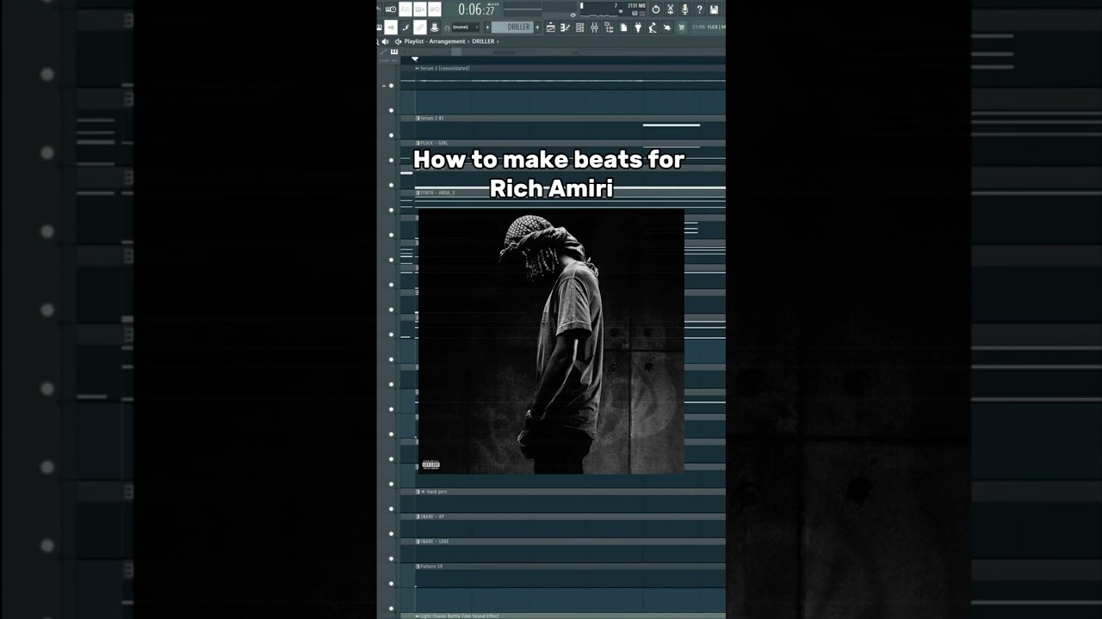Screen dimensions: 1102x619
Task: Open the undo history icon
Action: 655,9
